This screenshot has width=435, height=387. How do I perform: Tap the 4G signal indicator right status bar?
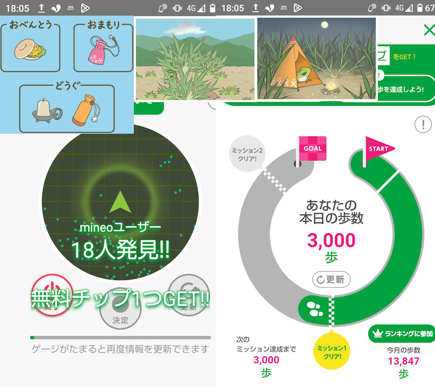coord(404,8)
